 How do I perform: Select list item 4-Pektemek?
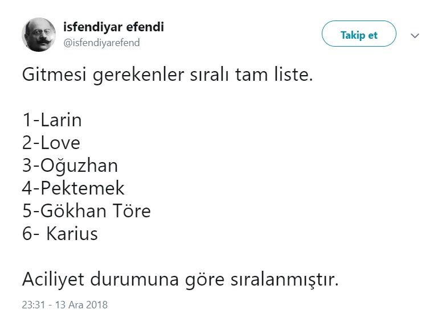click(x=73, y=188)
